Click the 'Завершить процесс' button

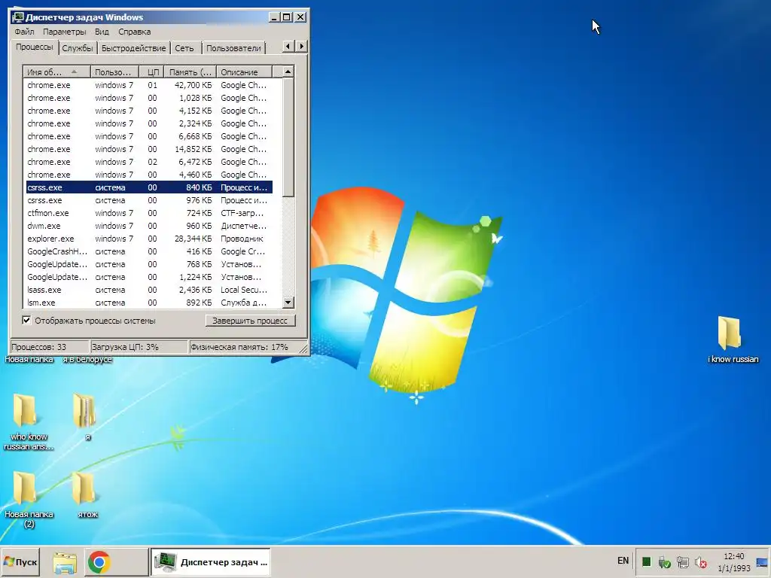coord(250,321)
